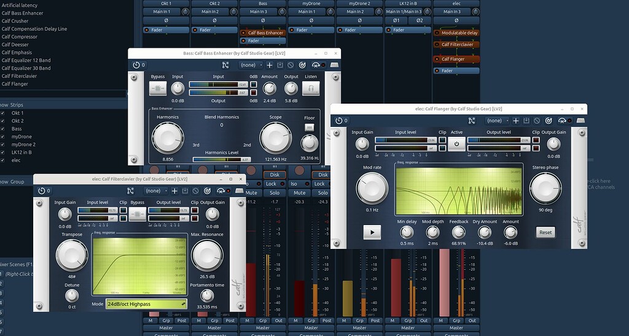Open pin connections in Filterclavier window
The width and height of the screenshot is (629, 336).
130,191
